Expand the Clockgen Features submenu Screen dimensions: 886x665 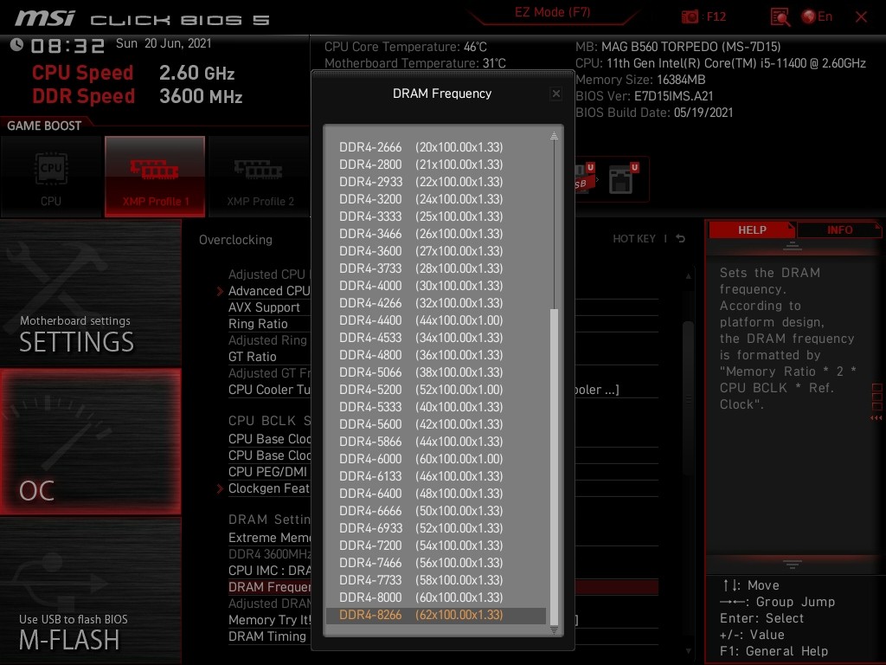pyautogui.click(x=268, y=488)
